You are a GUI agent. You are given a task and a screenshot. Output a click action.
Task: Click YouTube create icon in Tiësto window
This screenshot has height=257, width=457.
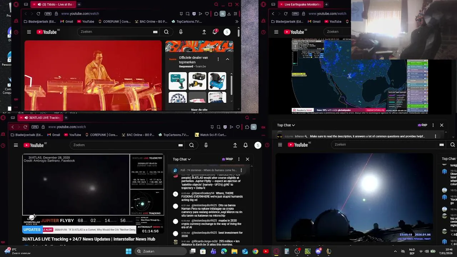point(204,32)
